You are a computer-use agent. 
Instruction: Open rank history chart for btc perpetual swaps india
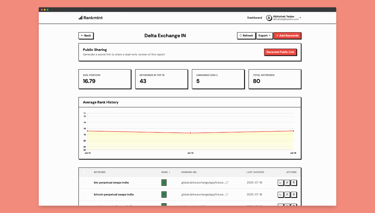pyautogui.click(x=280, y=182)
